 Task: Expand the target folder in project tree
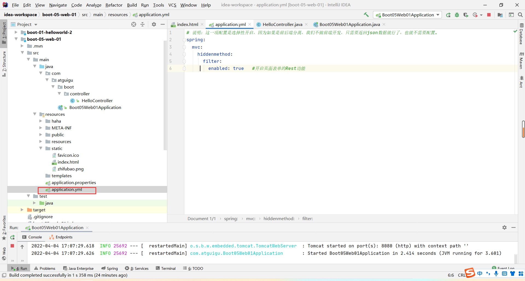22,210
